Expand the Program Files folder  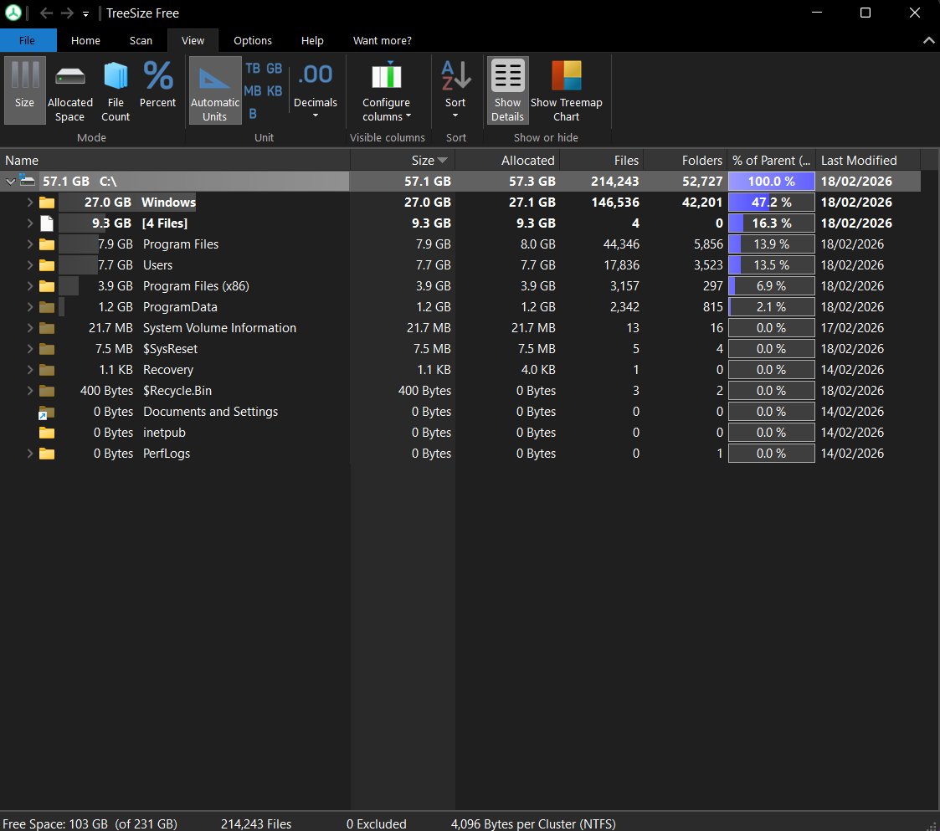pyautogui.click(x=30, y=244)
